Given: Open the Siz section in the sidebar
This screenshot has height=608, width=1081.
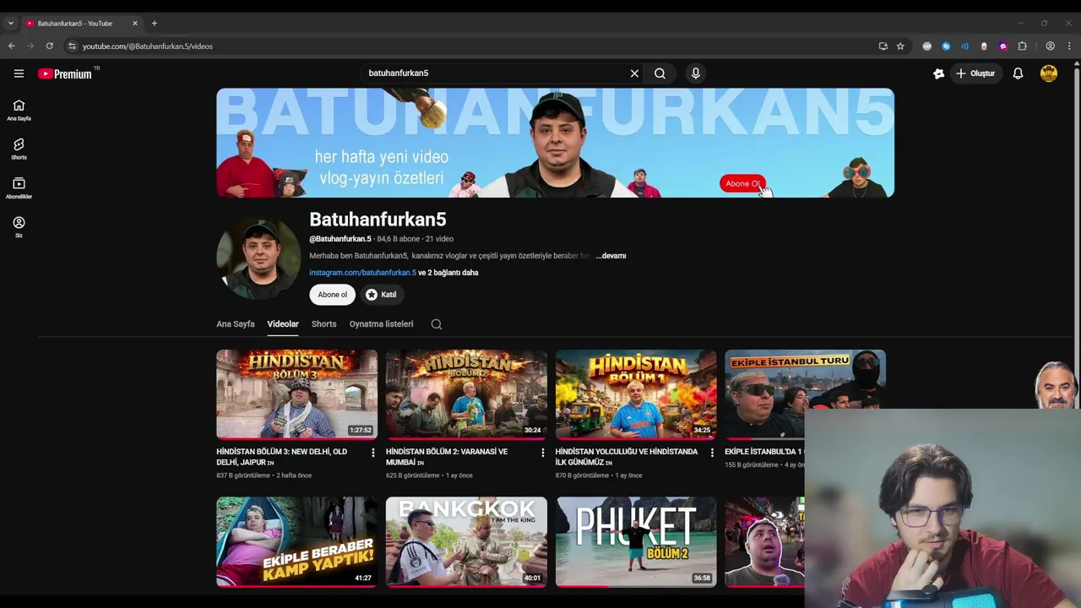Looking at the screenshot, I should click(19, 227).
